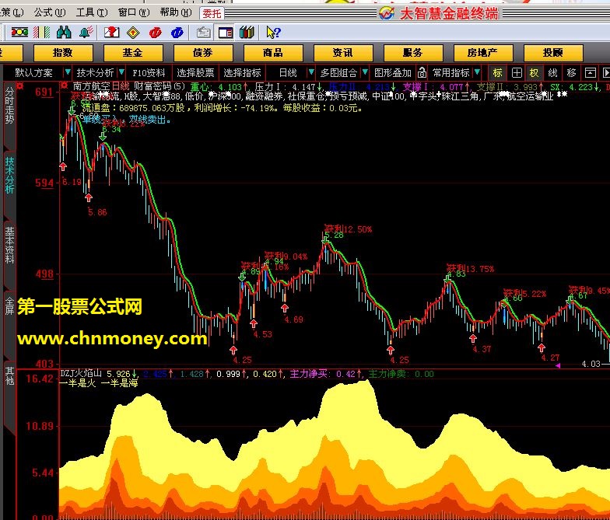The image size is (610, 520).
Task: Click the 获利12.50% label on the chart
Action: coord(349,229)
